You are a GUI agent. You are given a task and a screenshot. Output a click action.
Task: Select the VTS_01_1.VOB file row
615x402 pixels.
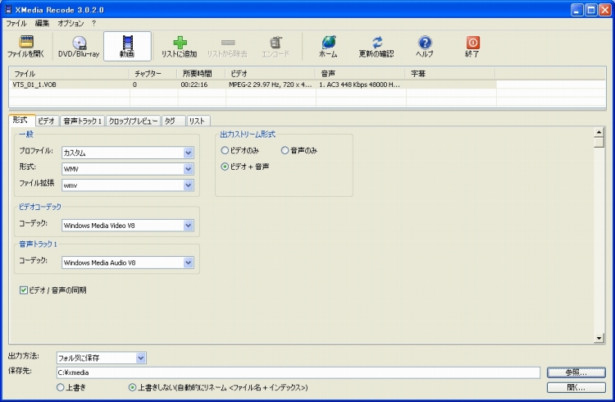254,85
